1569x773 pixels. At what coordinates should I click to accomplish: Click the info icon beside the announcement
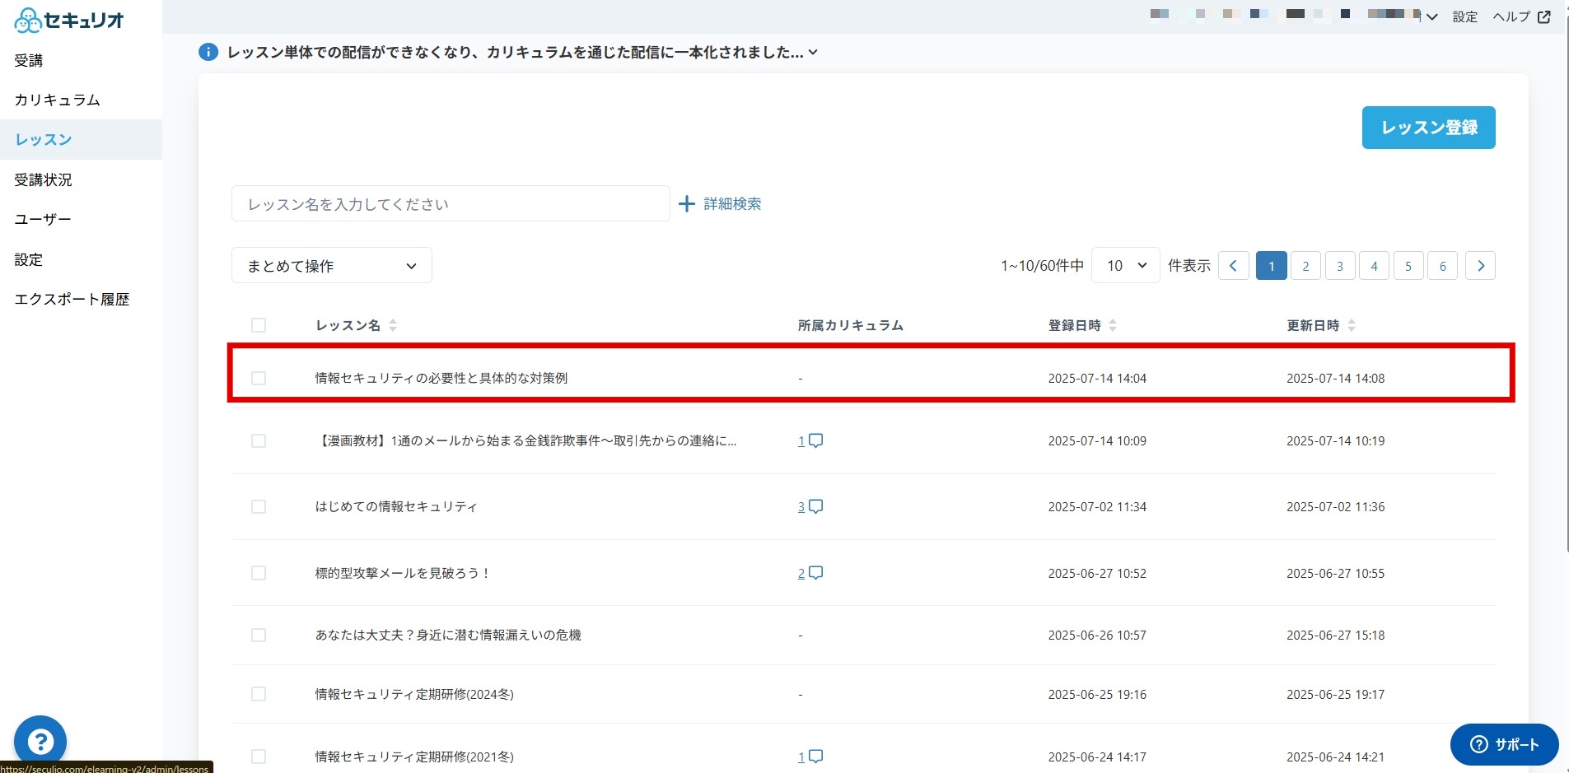(208, 52)
